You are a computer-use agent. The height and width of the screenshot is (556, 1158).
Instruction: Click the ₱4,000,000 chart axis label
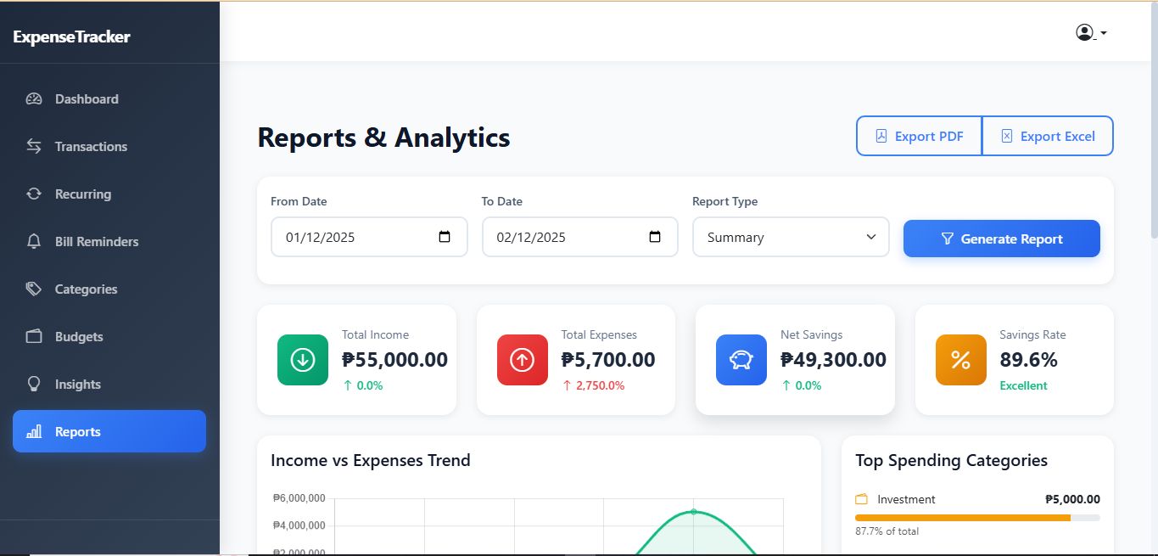[299, 525]
